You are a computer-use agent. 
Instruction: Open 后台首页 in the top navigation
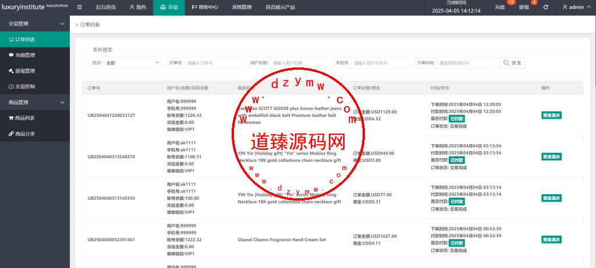[106, 7]
